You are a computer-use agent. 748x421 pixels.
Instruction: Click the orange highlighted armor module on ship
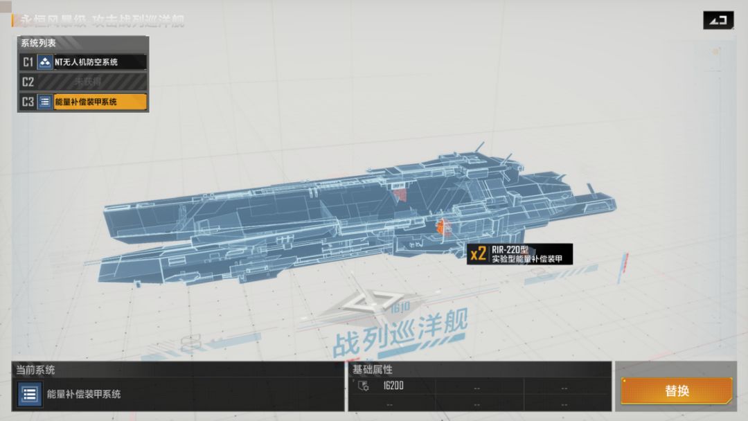(443, 227)
